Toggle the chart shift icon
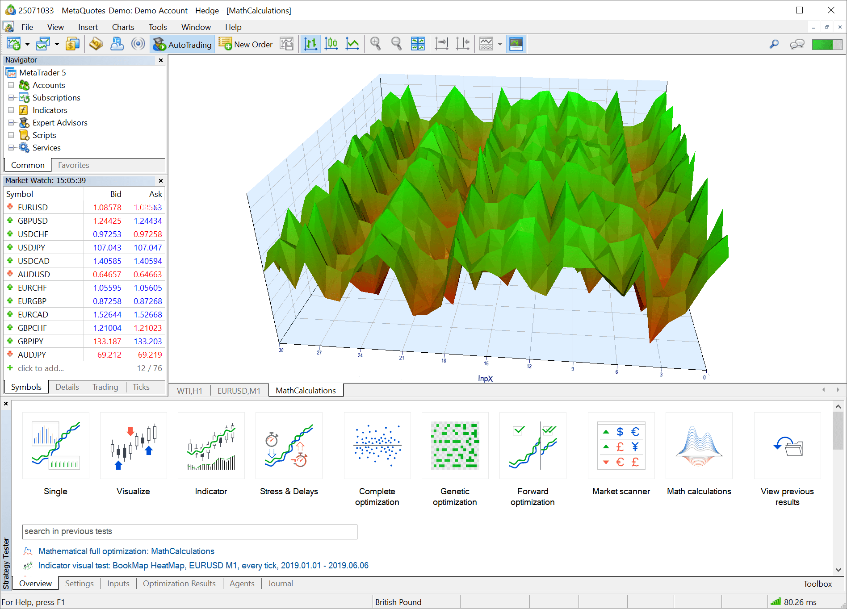 462,44
